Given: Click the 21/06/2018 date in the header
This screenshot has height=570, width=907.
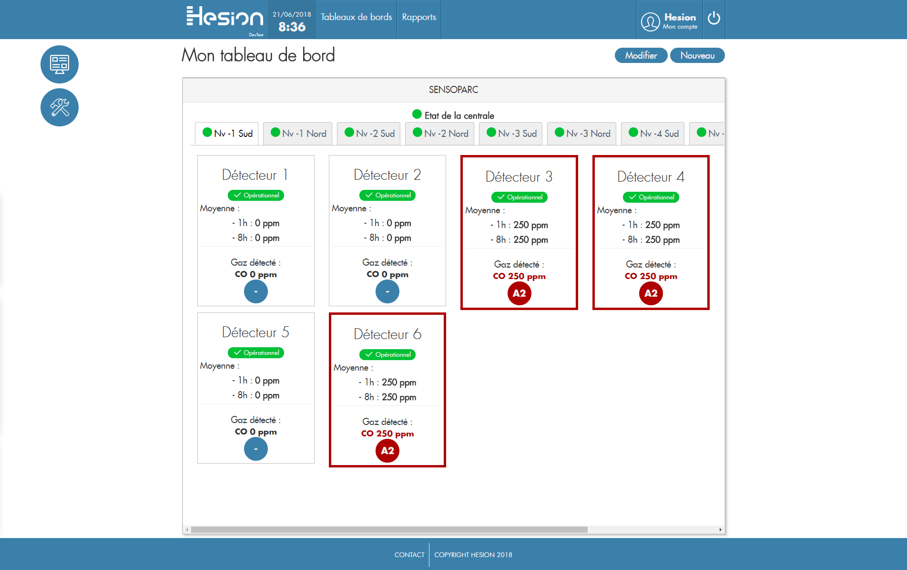Looking at the screenshot, I should (x=292, y=14).
